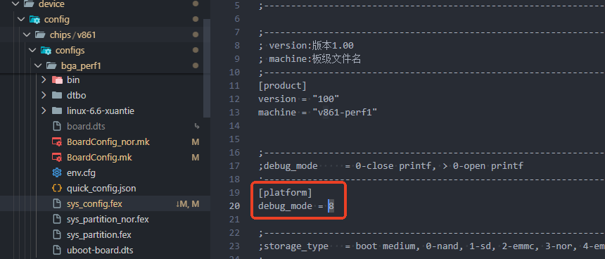Click the symlink arrow beside board.dts
The image size is (605, 259).
(196, 126)
